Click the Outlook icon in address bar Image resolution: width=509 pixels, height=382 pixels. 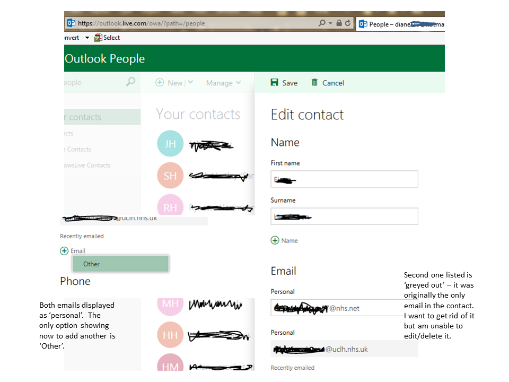pos(71,23)
